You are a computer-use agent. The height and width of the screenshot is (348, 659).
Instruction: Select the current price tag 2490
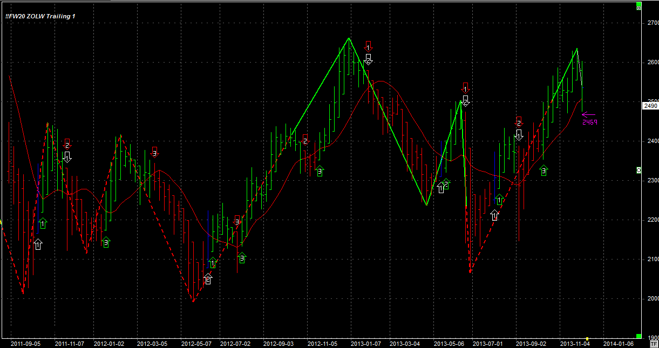pyautogui.click(x=650, y=106)
